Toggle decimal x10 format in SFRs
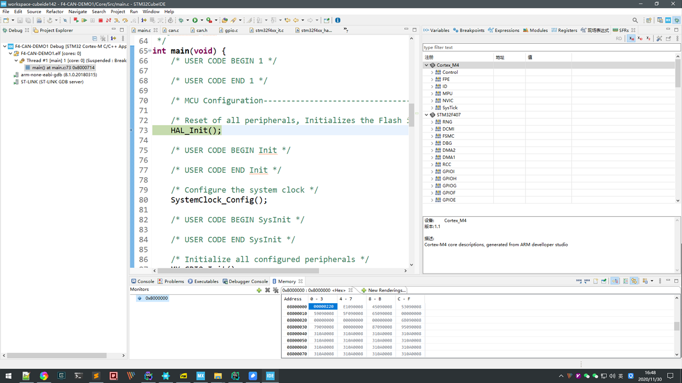The width and height of the screenshot is (682, 383). coord(640,38)
